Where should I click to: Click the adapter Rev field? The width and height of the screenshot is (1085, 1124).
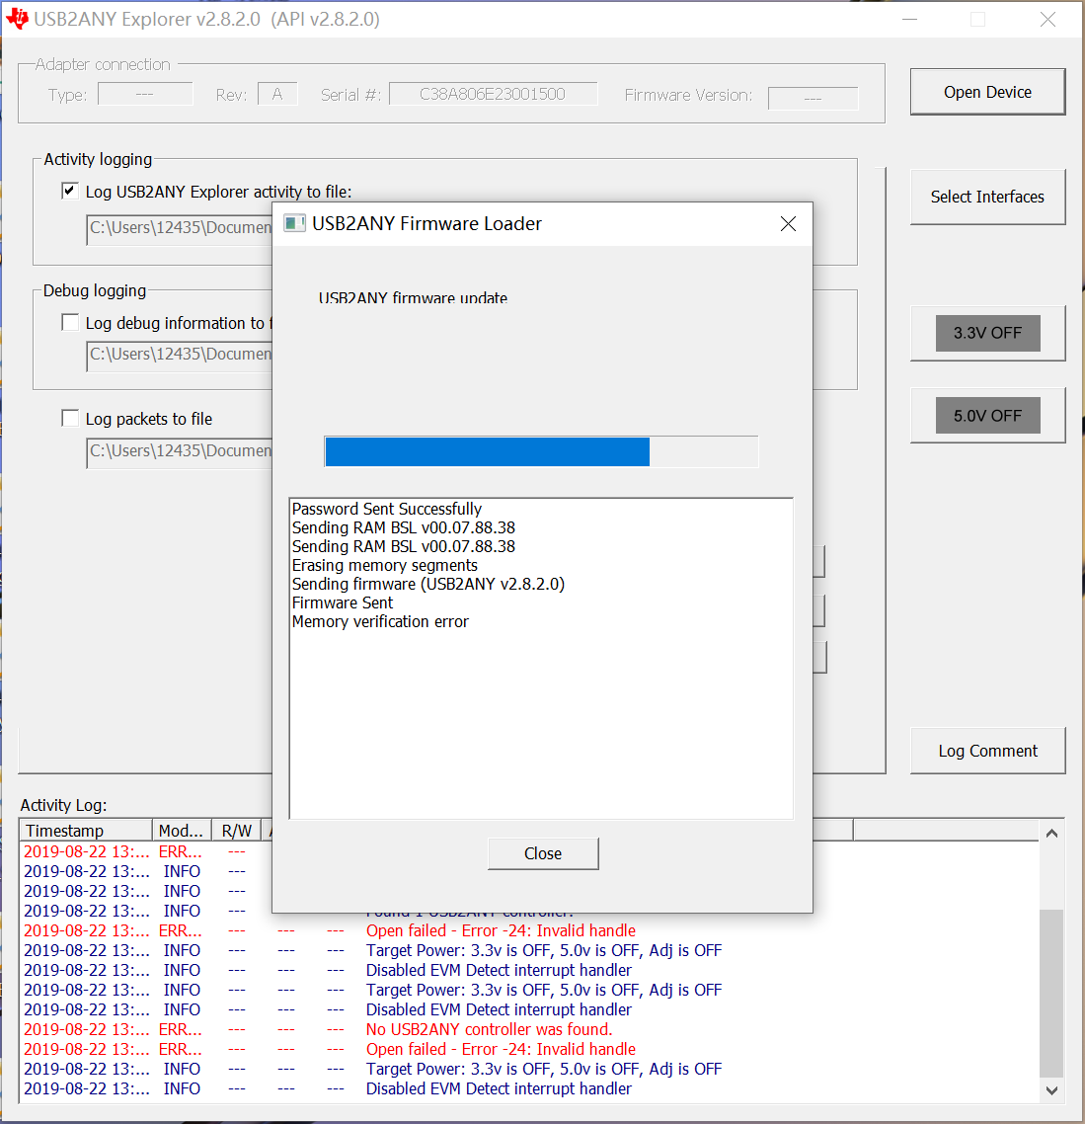coord(277,94)
